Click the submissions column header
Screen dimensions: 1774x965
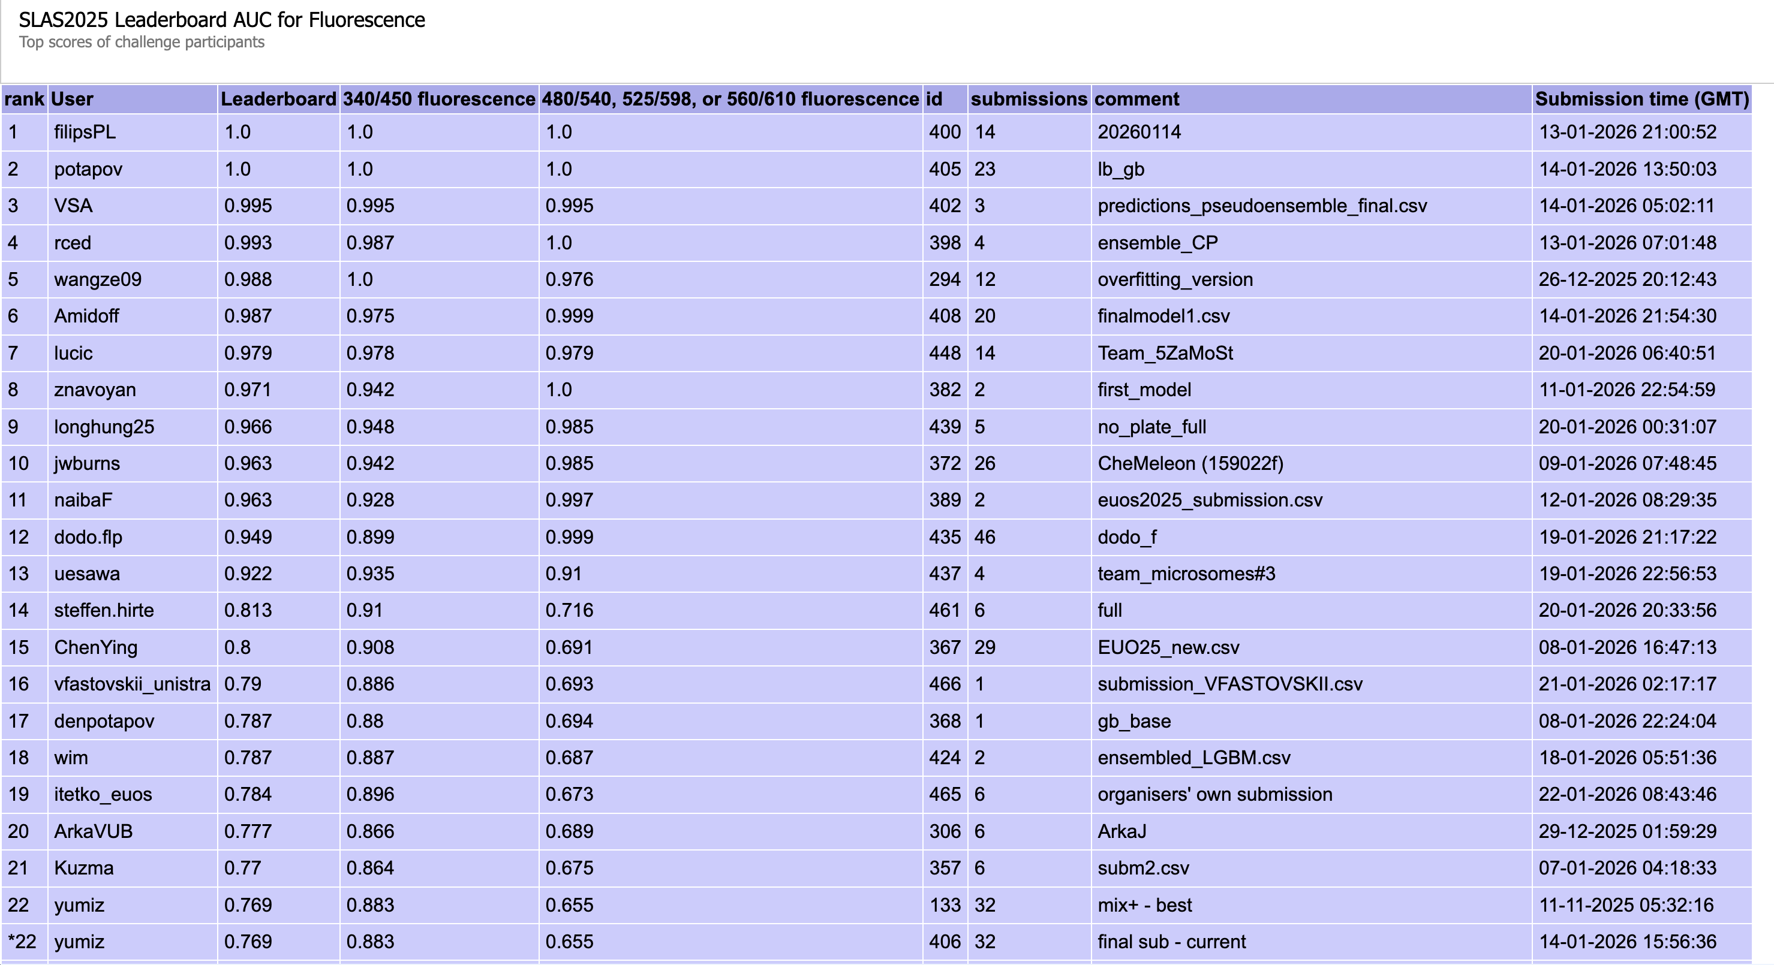click(1028, 99)
